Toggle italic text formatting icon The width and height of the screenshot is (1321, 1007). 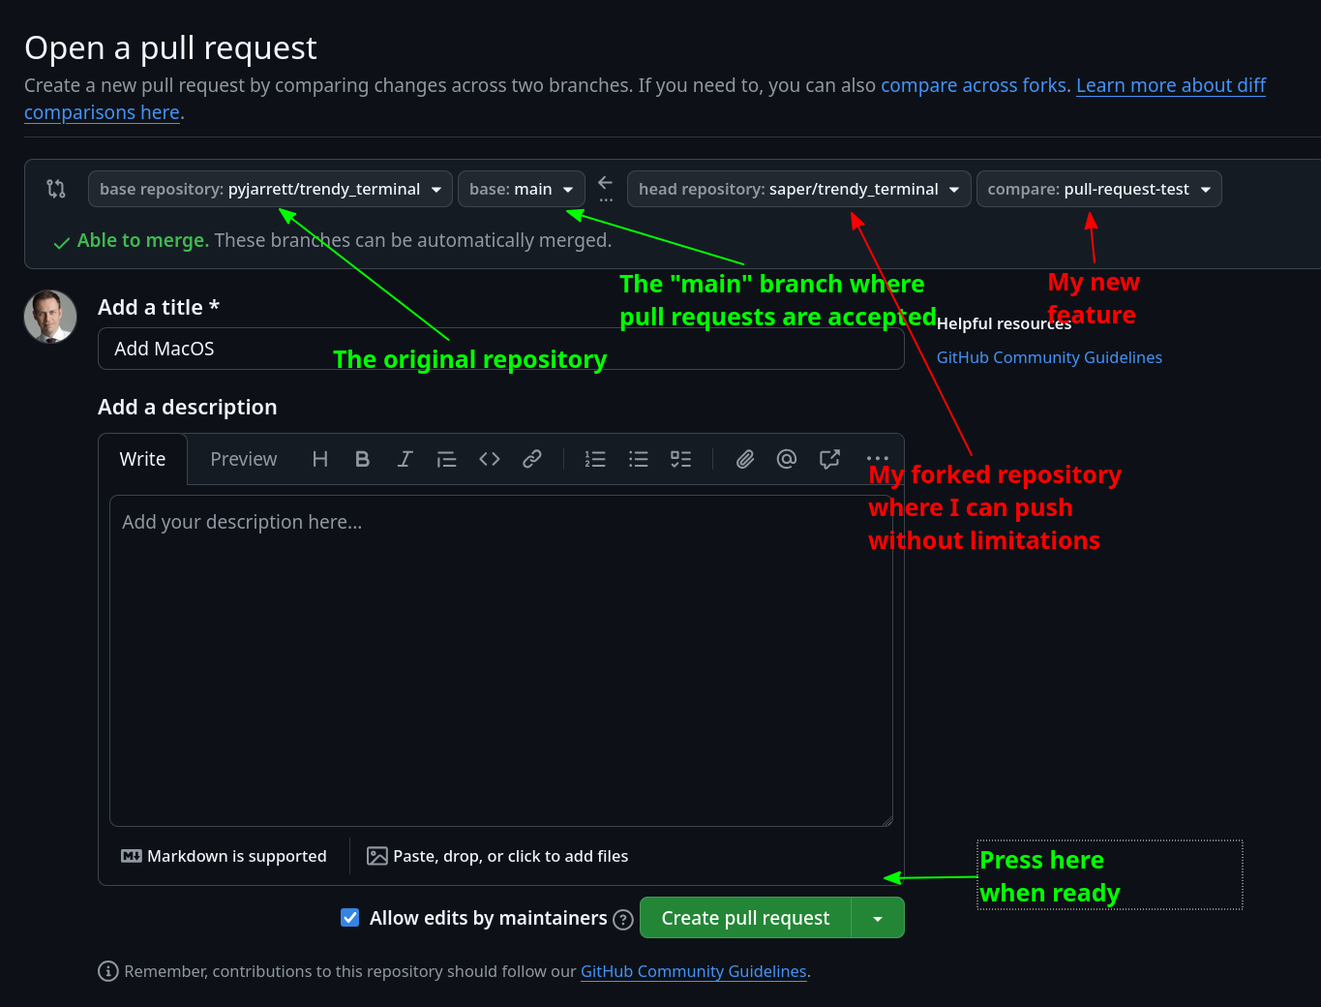[x=405, y=459]
